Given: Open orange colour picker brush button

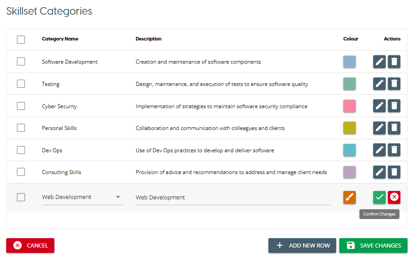Looking at the screenshot, I should [350, 197].
